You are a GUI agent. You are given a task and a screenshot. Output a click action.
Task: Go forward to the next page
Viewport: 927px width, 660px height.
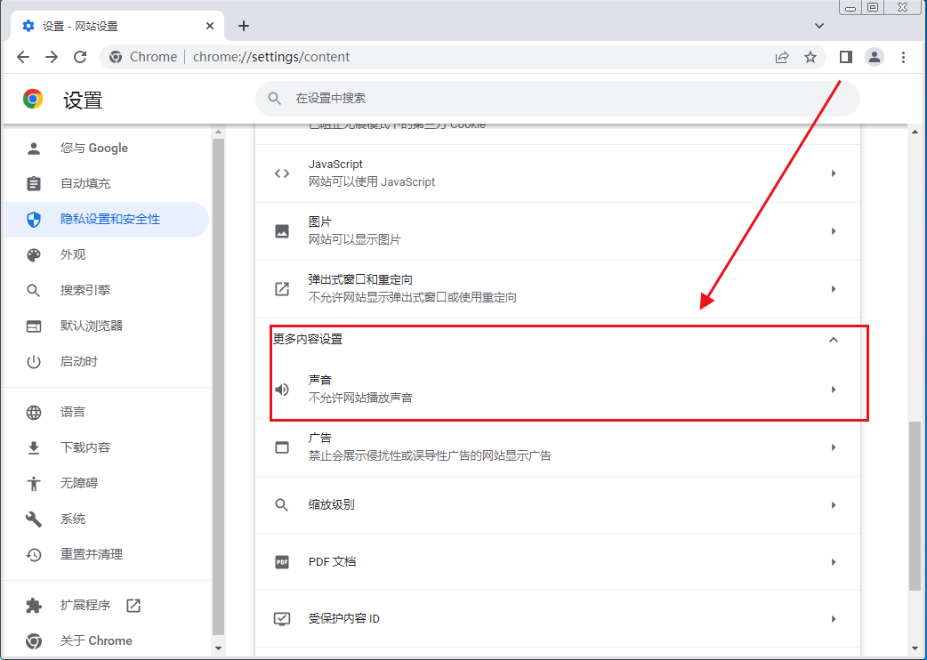click(x=52, y=57)
